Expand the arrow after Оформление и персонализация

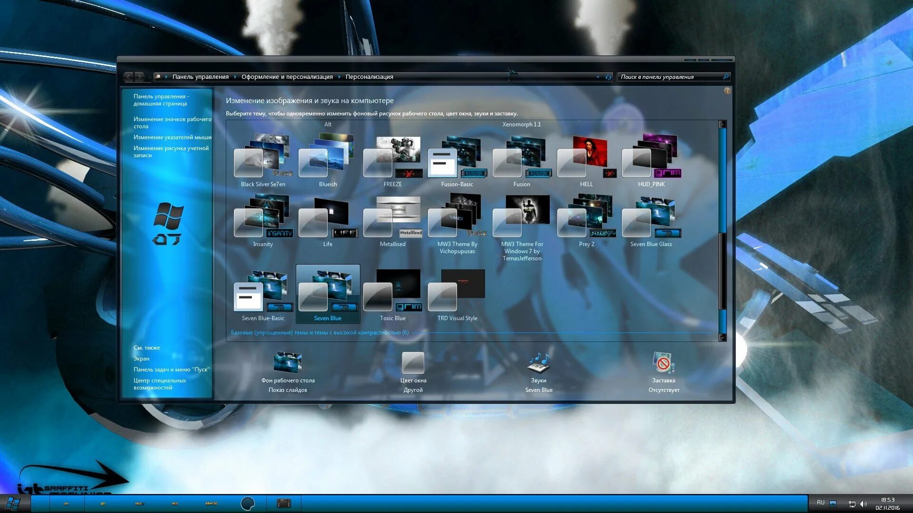point(339,77)
